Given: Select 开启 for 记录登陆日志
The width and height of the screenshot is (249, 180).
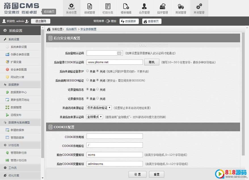Looking at the screenshot, I should pos(88,89).
